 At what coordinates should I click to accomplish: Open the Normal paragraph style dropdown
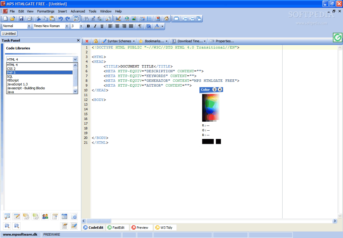pyautogui.click(x=29, y=26)
